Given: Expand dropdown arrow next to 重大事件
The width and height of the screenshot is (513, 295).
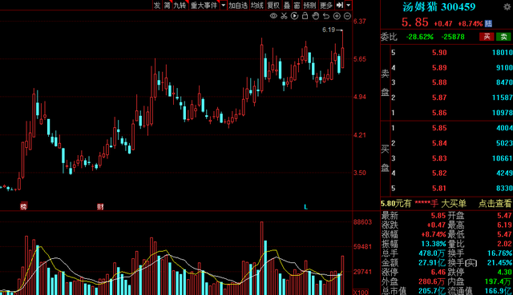Looking at the screenshot, I should pos(224,5).
